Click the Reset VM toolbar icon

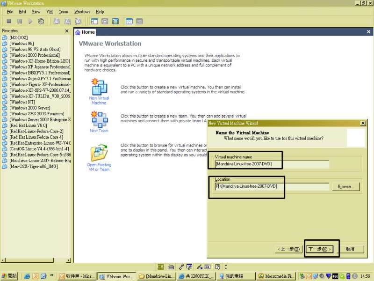[x=41, y=21]
